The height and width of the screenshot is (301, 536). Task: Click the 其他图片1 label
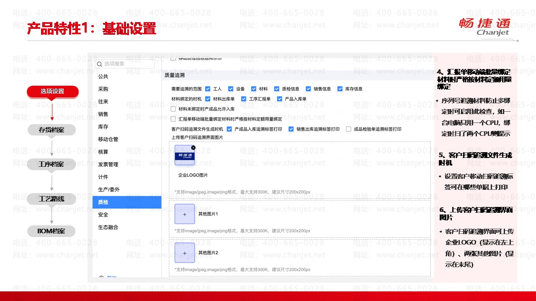point(208,214)
